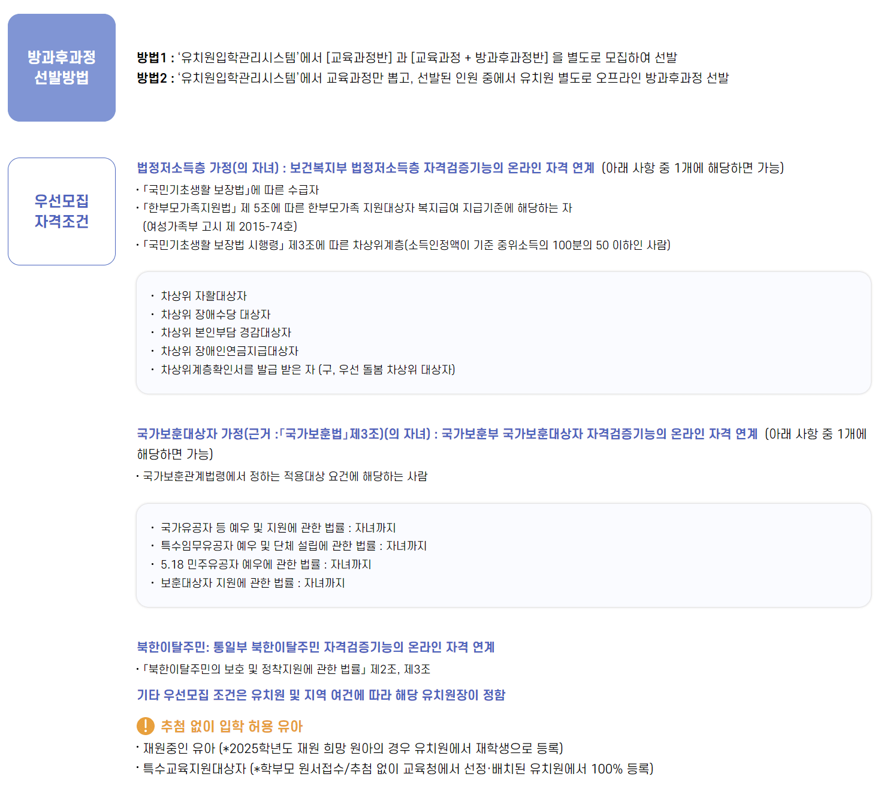Click 「국민기초생활 보장법」에 따른 수급자
This screenshot has width=893, height=795.
click(228, 190)
